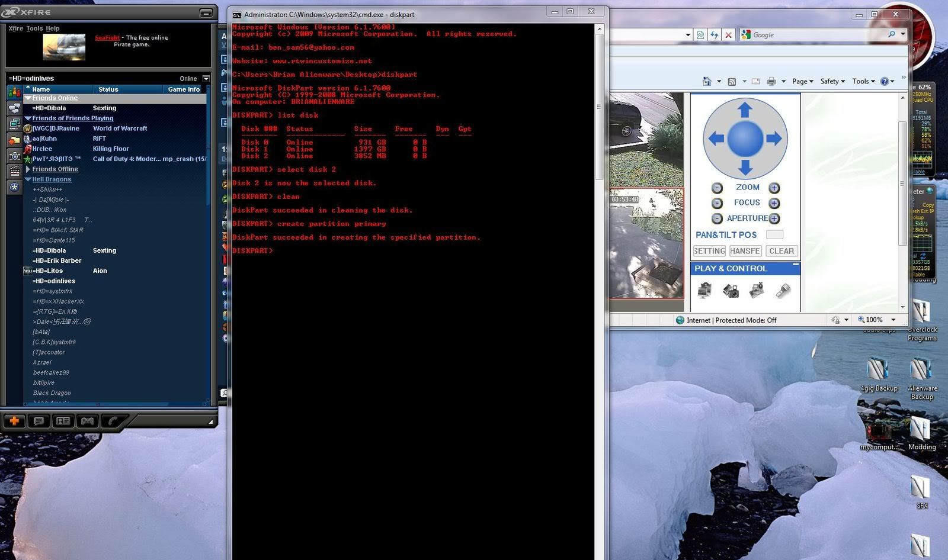Click the camera snapshot icon under Play & Control
The width and height of the screenshot is (948, 560).
(x=731, y=290)
